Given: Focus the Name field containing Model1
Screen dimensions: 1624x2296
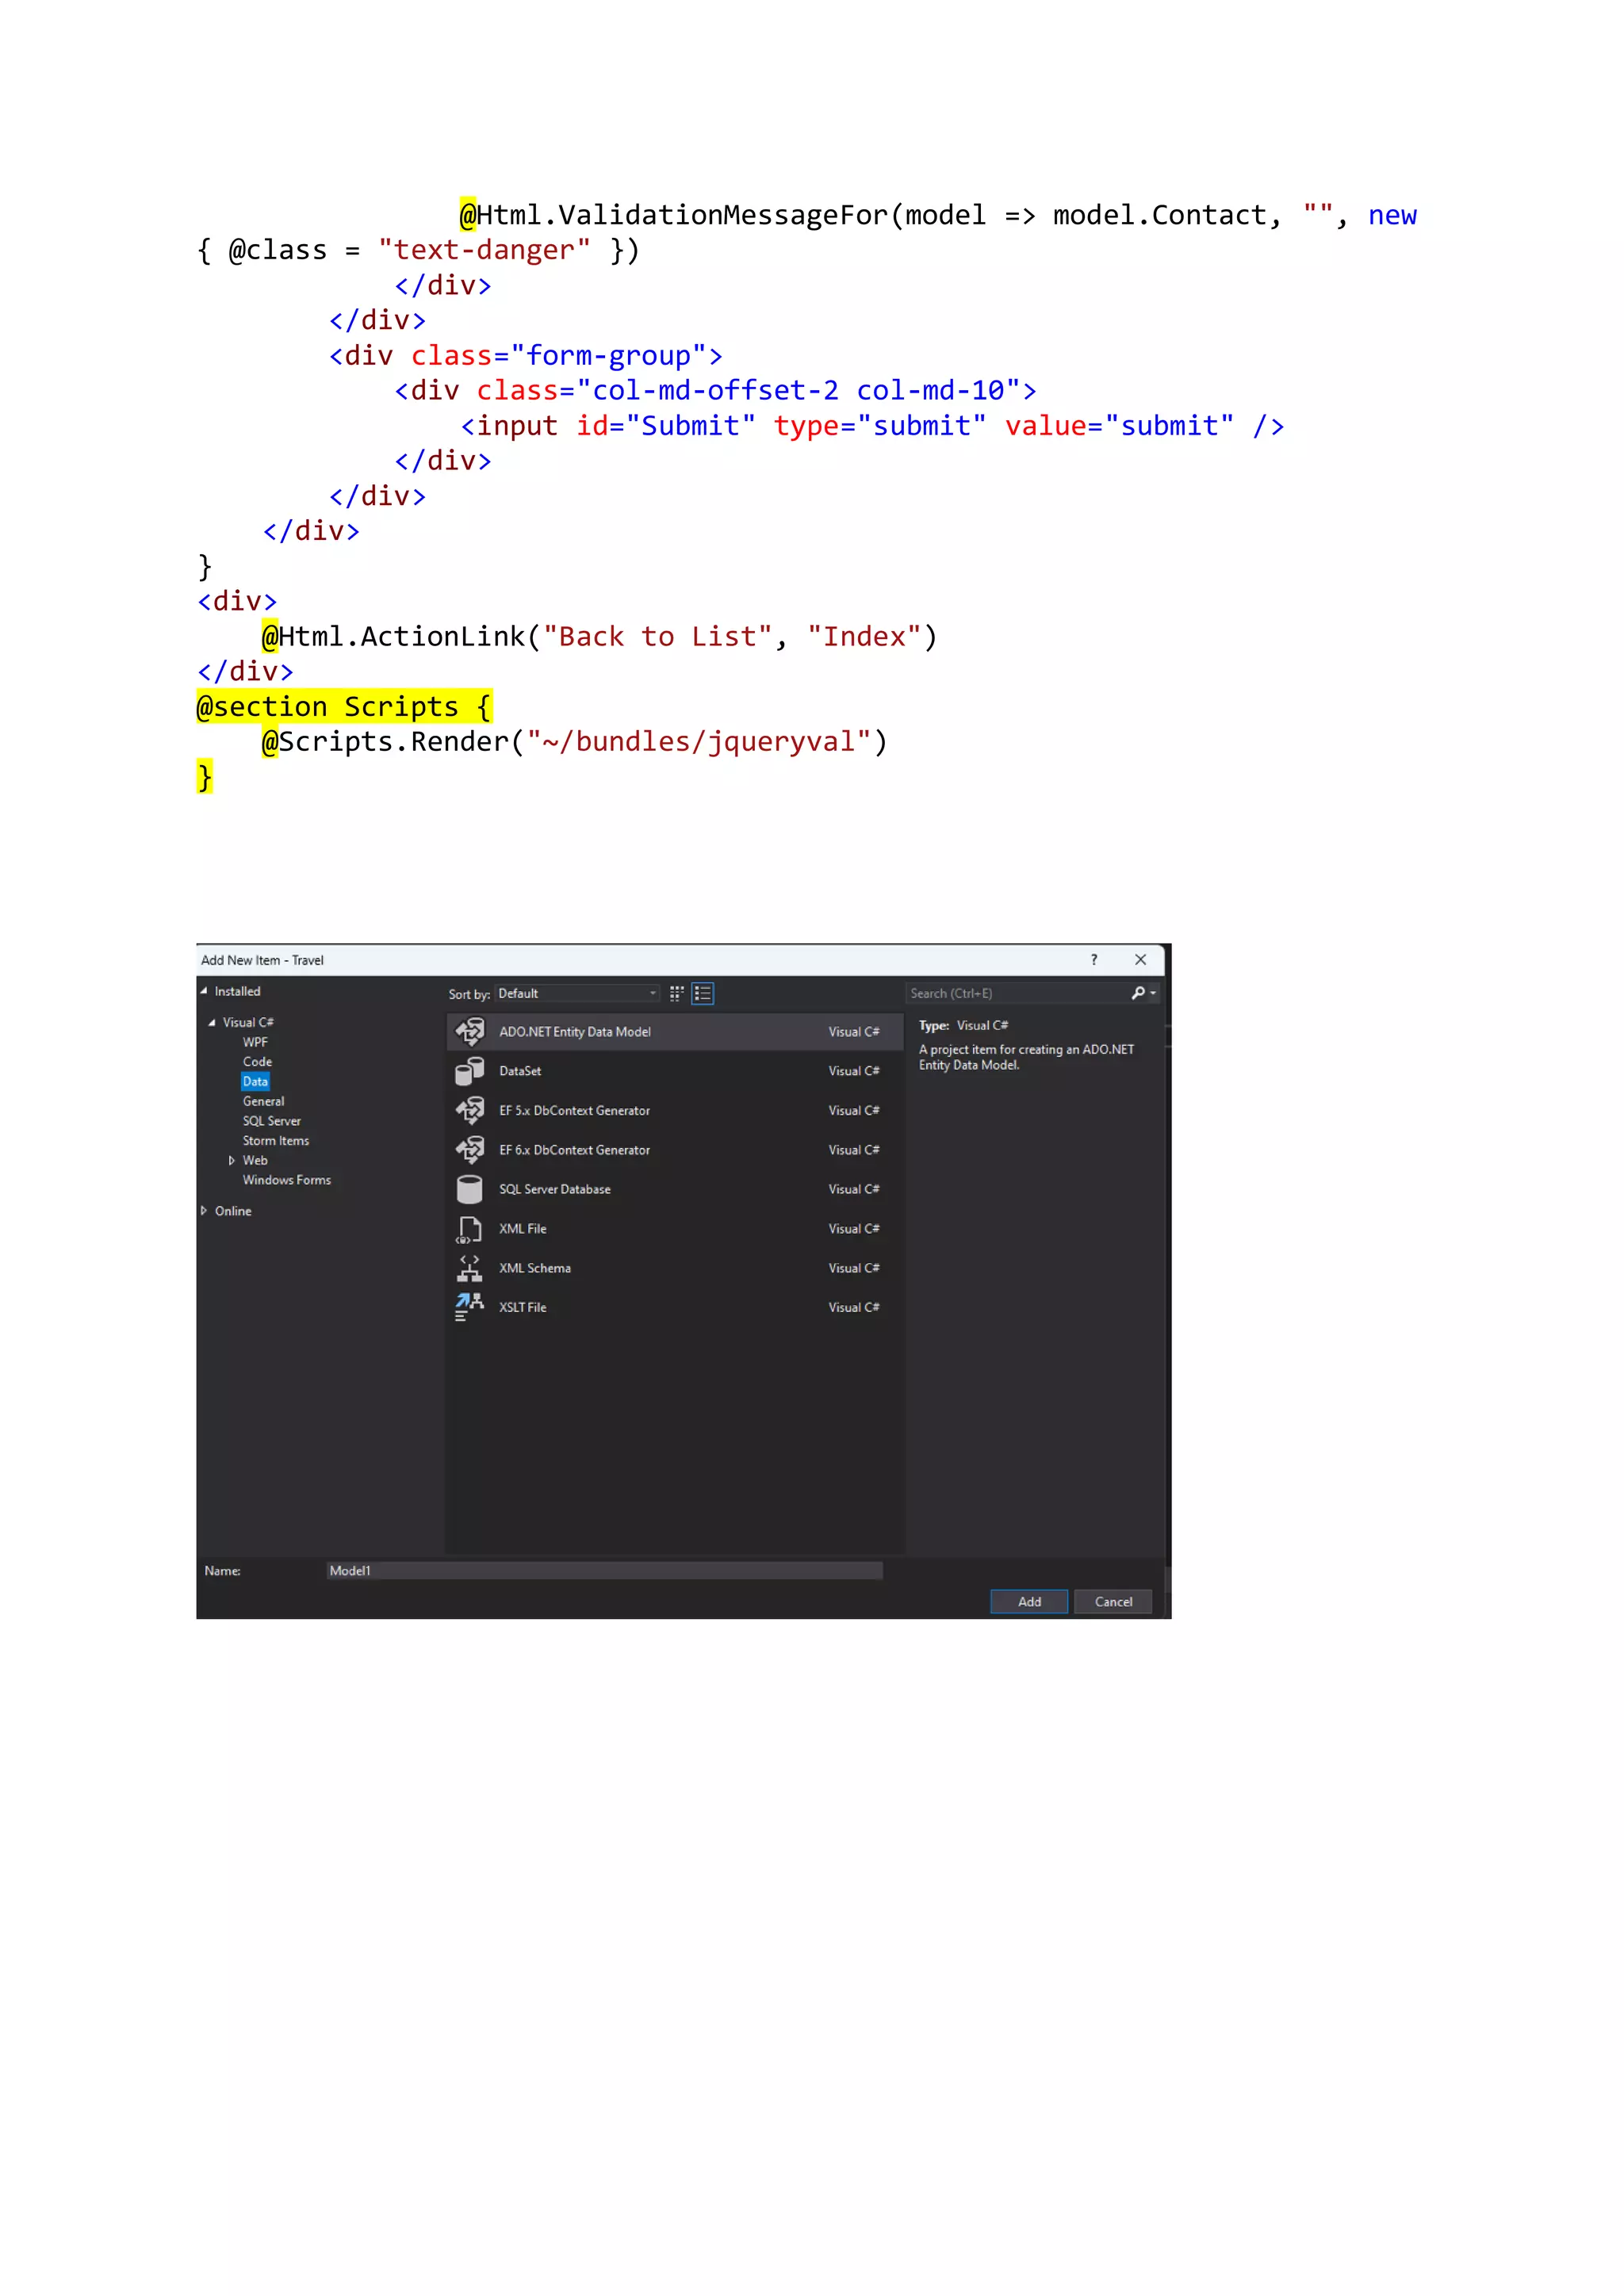Looking at the screenshot, I should click(x=604, y=1570).
